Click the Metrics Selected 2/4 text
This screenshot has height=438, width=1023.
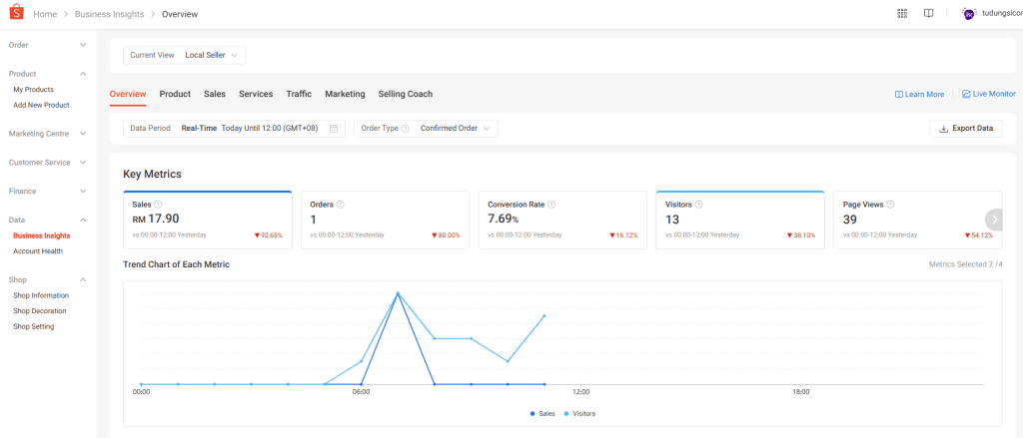(x=966, y=264)
